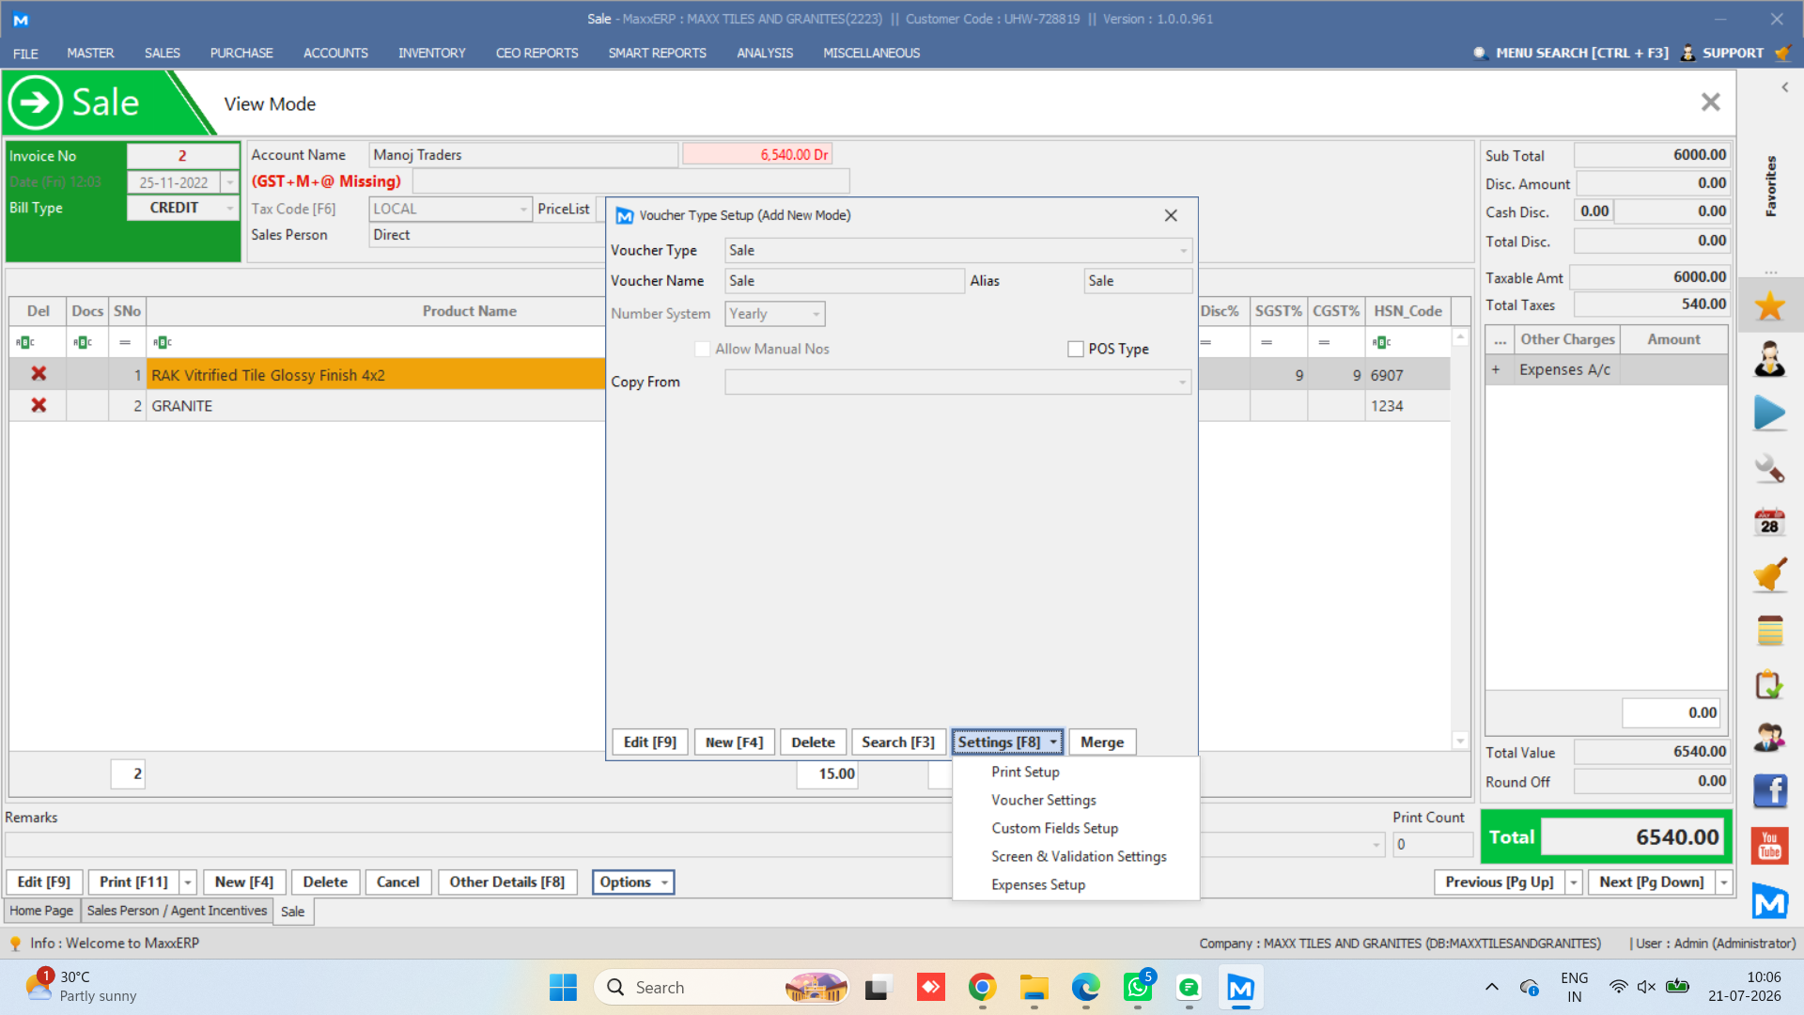The width and height of the screenshot is (1804, 1015).
Task: Click the clipboard checklist sidebar icon
Action: [1769, 684]
